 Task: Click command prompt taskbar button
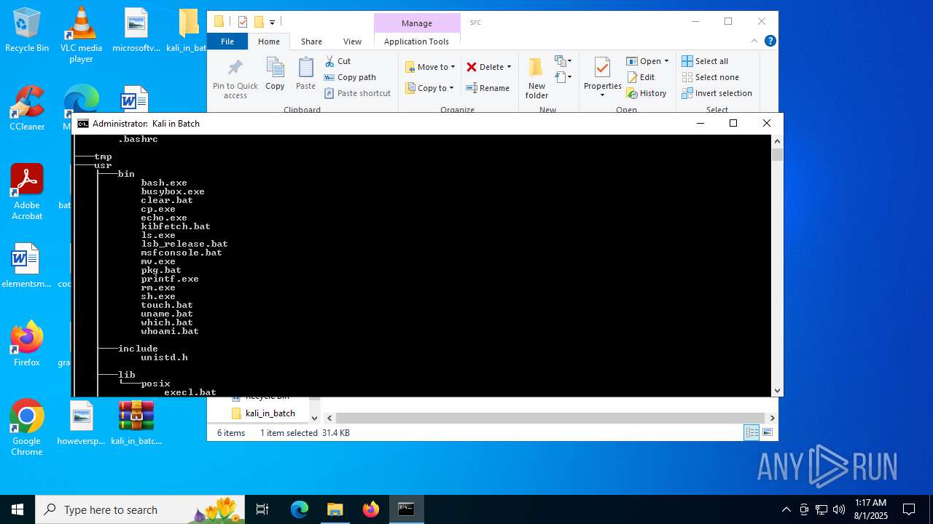pos(406,509)
